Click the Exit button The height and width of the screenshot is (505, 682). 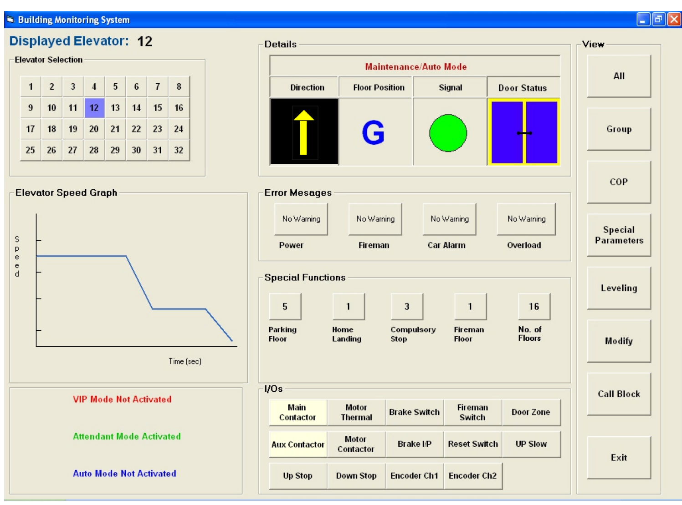pos(619,458)
